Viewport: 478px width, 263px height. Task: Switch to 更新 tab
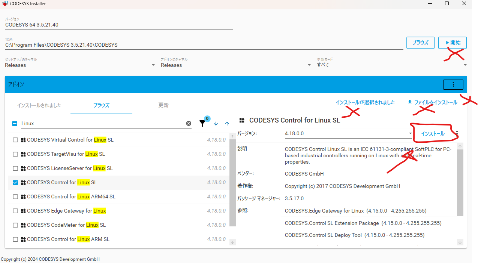163,105
